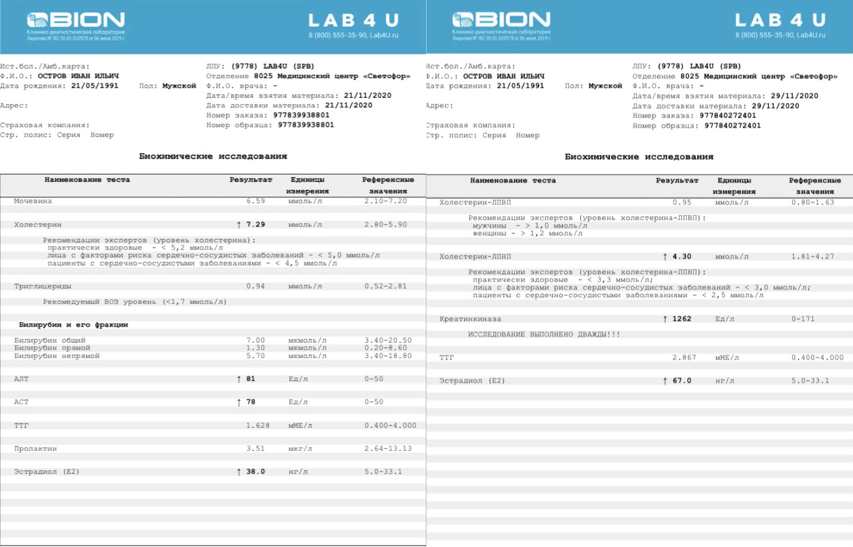The image size is (853, 547).
Task: Click the Холестерин-ЛПВП test name
Action: pos(475,202)
